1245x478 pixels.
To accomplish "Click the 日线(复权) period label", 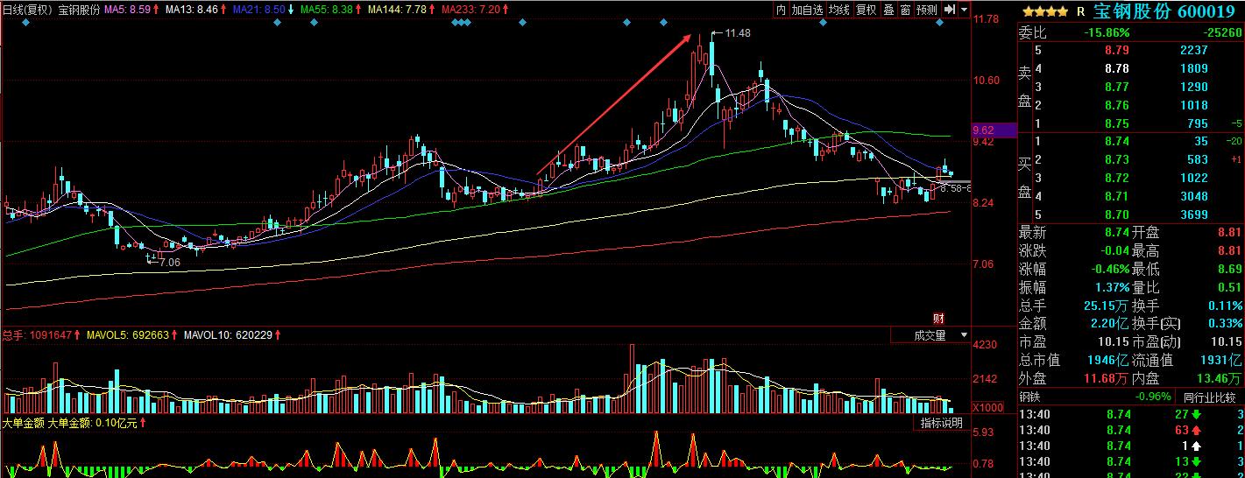I will pos(28,10).
